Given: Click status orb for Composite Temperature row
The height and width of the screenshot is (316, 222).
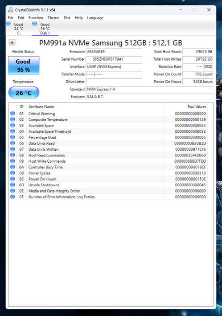Looking at the screenshot, I should [12, 119].
